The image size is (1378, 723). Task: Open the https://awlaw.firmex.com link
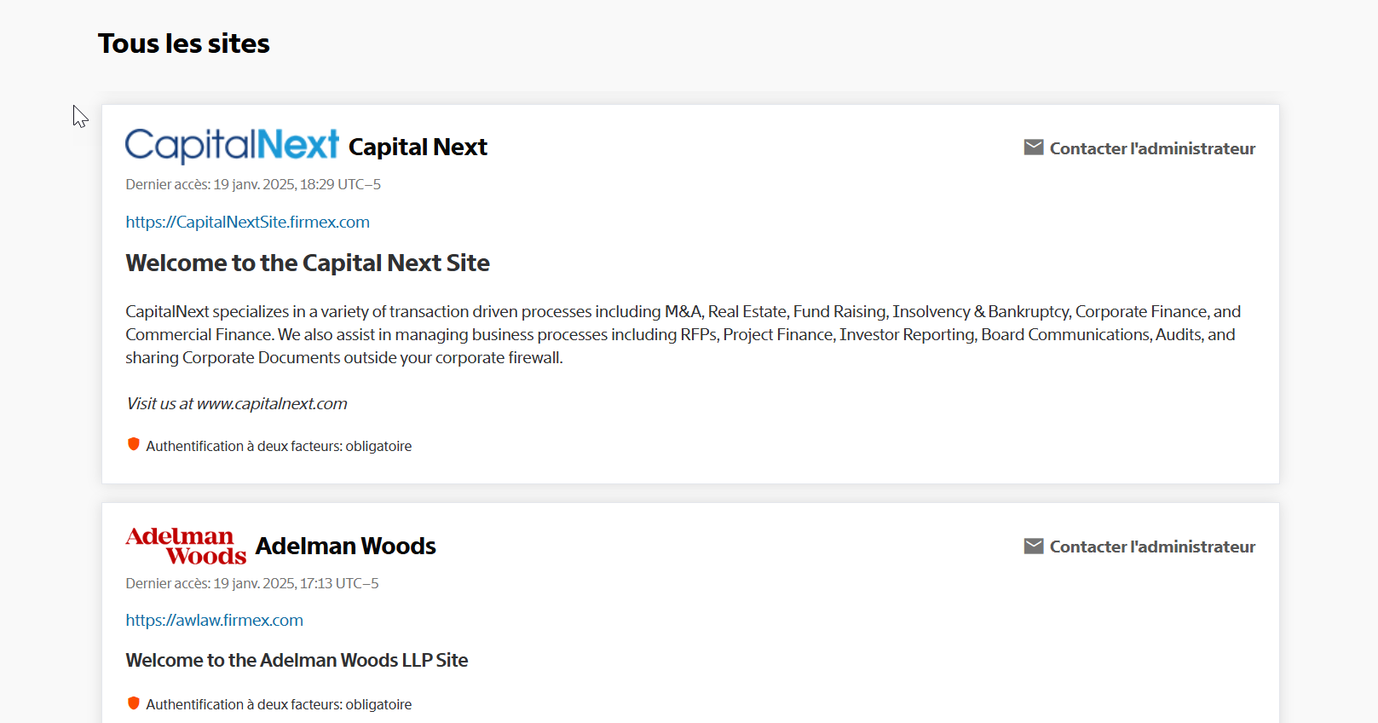pos(215,620)
